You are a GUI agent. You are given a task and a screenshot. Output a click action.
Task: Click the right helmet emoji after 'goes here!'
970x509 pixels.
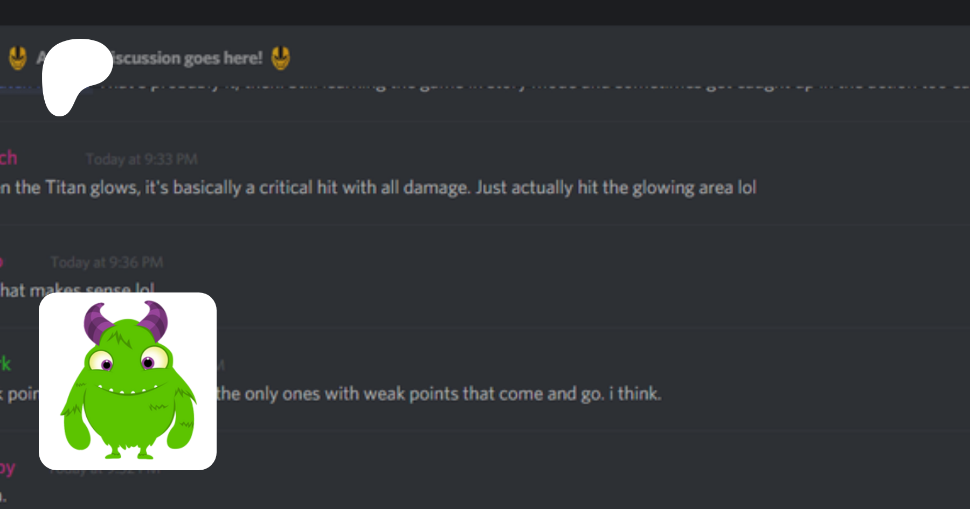(280, 58)
